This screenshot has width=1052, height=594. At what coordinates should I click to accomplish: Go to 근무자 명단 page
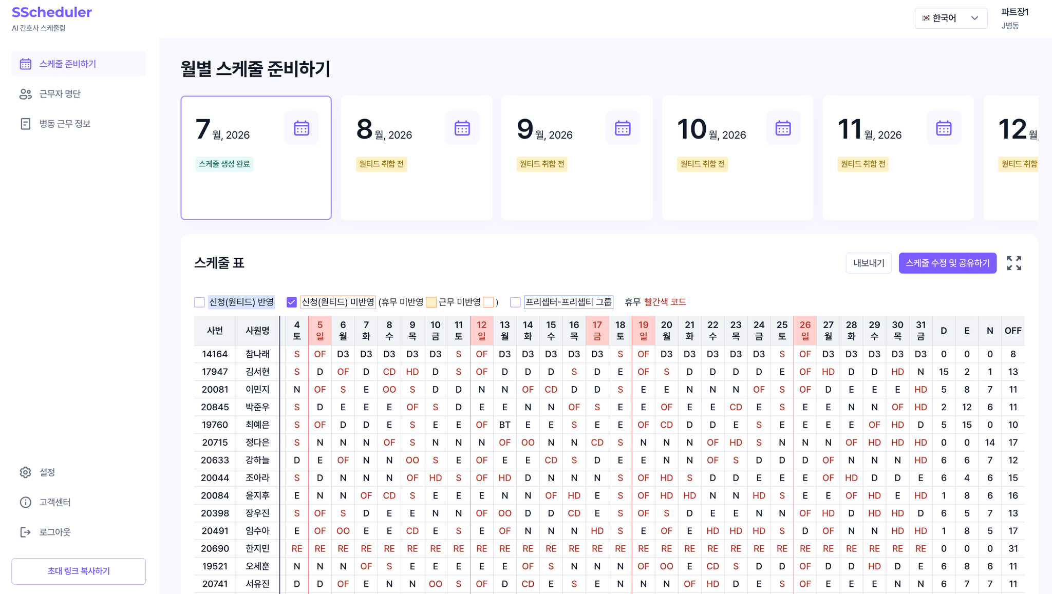[79, 94]
